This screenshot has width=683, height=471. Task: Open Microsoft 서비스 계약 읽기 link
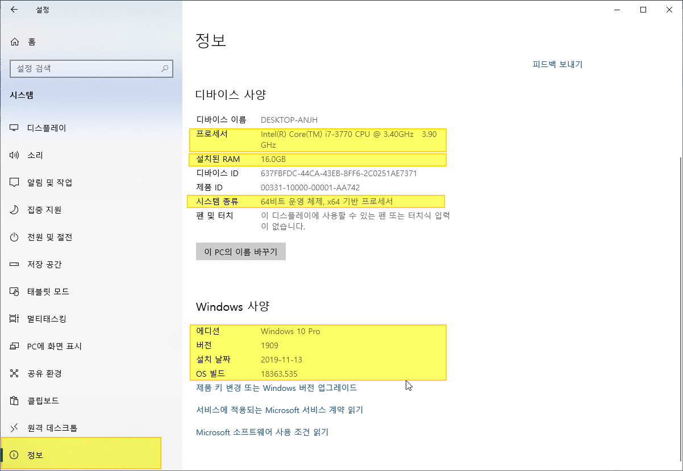[x=280, y=410]
